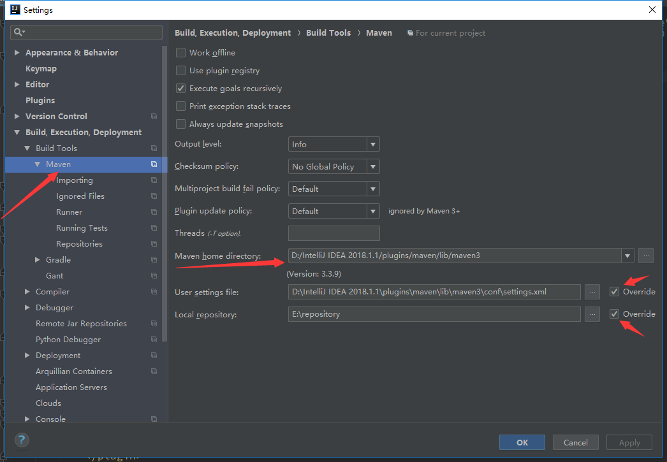Open the Checksum policy dropdown

[x=334, y=166]
